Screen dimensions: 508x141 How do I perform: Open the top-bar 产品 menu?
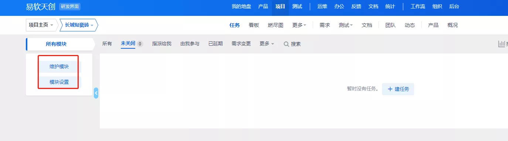(263, 7)
